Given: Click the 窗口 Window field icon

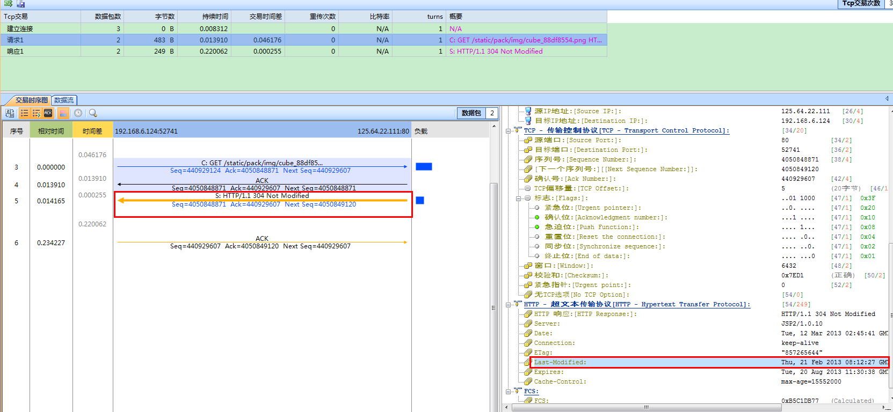Looking at the screenshot, I should point(528,266).
